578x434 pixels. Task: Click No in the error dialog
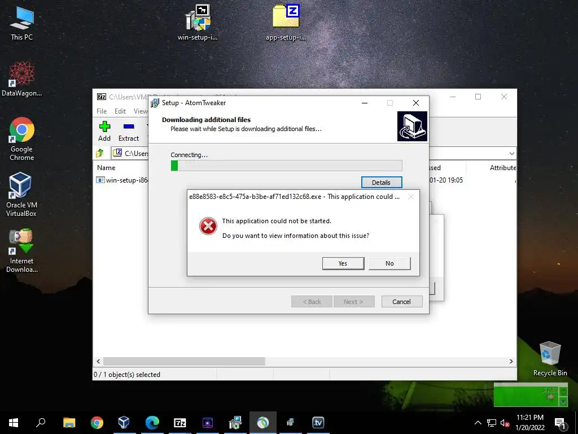click(x=389, y=263)
